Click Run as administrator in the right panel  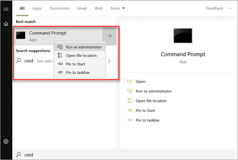point(154,91)
